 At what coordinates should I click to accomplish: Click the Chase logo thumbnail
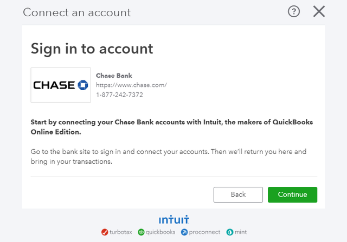(x=61, y=85)
